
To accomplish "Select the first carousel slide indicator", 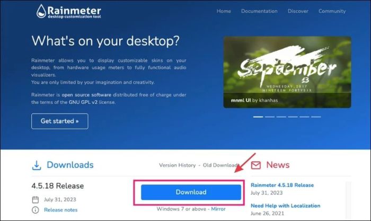I will (258, 117).
